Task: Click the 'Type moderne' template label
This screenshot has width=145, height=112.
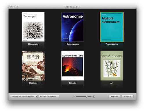Action: tap(112, 44)
